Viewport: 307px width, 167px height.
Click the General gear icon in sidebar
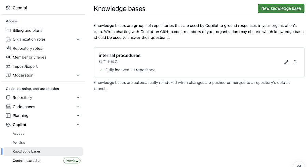pyautogui.click(x=8, y=8)
